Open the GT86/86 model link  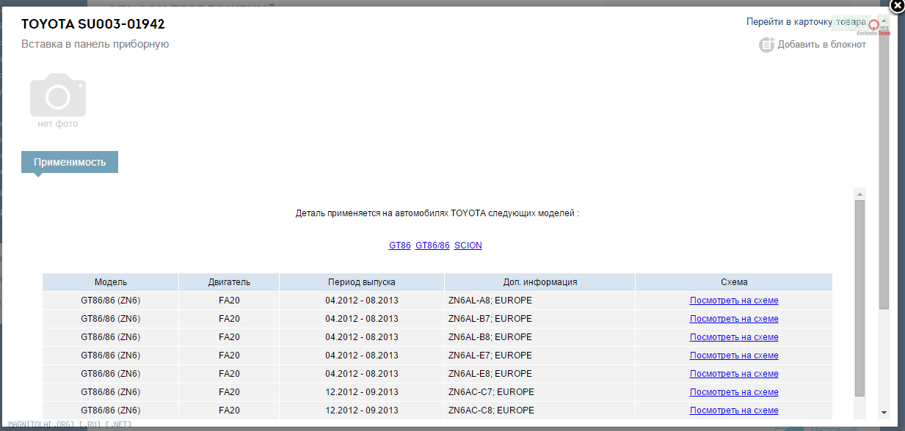pyautogui.click(x=432, y=246)
